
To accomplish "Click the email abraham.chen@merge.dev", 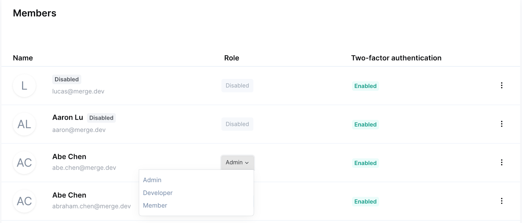I will click(91, 206).
